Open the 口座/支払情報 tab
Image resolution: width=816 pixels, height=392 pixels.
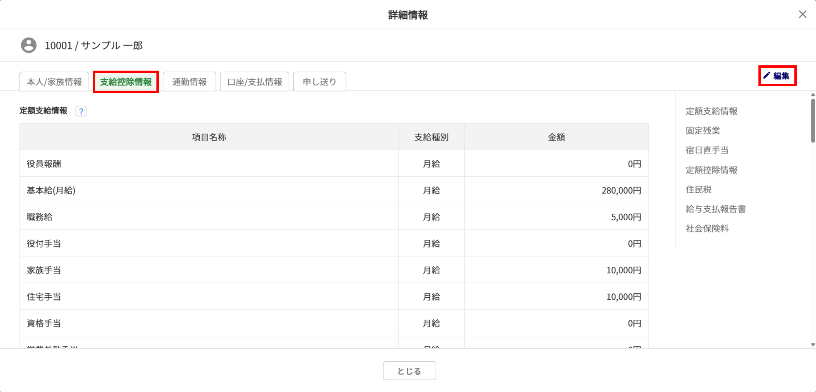click(254, 82)
